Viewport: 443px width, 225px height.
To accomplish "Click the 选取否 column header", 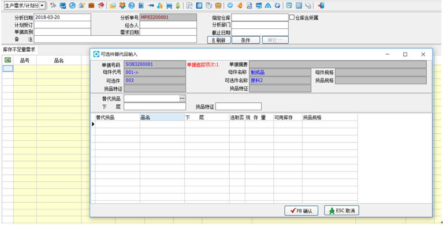I will click(237, 118).
